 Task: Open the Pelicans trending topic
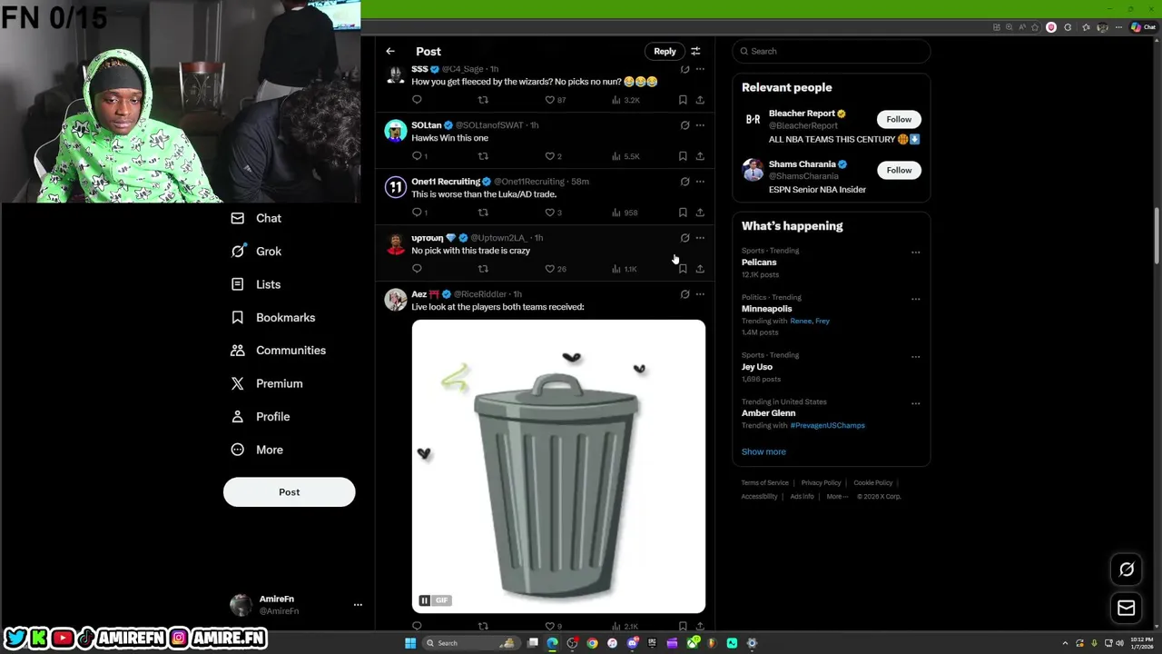click(x=759, y=263)
